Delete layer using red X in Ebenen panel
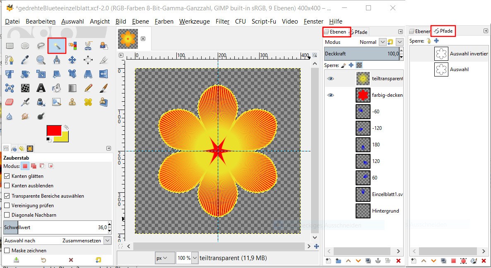 click(398, 261)
